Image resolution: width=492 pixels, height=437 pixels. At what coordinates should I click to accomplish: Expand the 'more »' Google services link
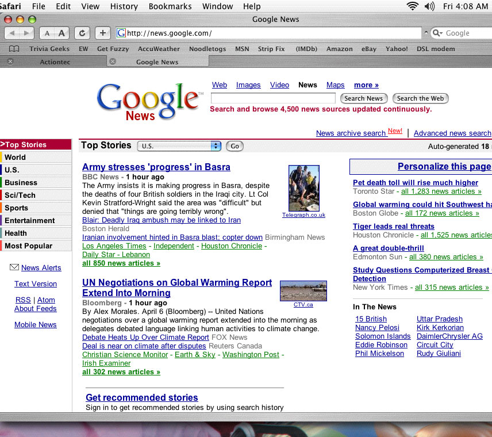tap(366, 85)
